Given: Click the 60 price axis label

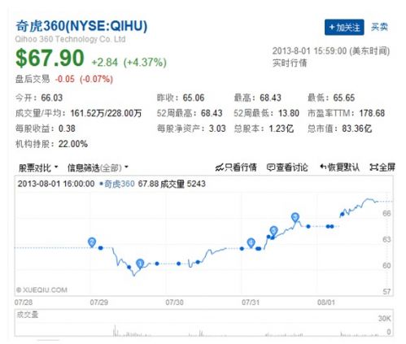Looking at the screenshot, I should tap(386, 265).
